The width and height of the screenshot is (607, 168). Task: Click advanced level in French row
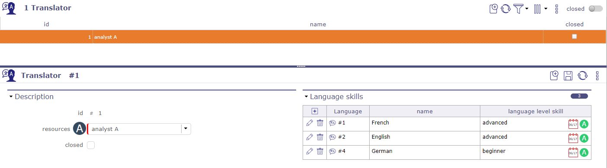495,123
